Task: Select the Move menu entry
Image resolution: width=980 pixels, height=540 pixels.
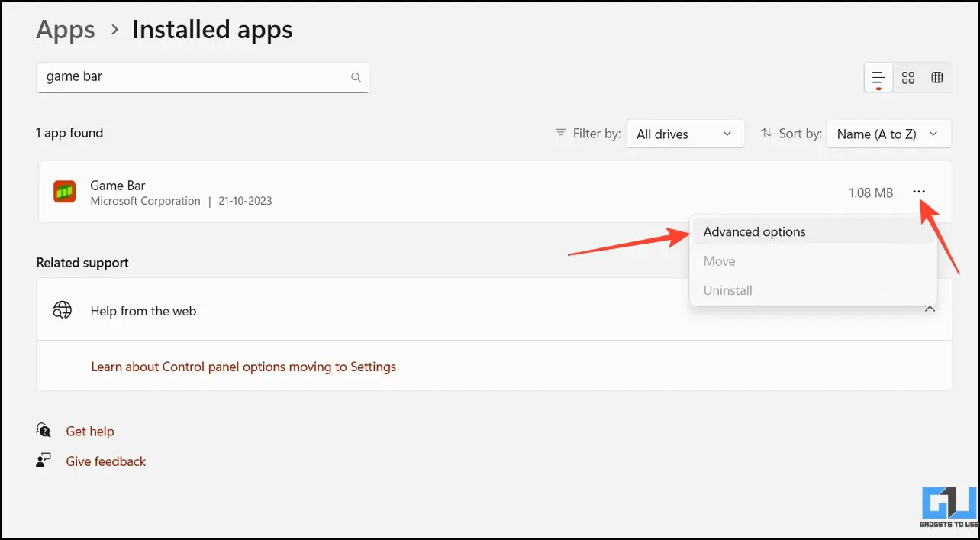Action: coord(813,261)
